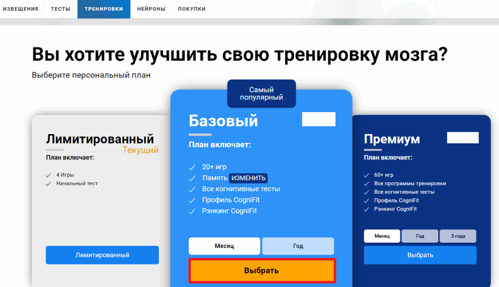Click checkmark icon beside 20+ игр
Viewport: 499px width, 287px height.
coord(192,167)
